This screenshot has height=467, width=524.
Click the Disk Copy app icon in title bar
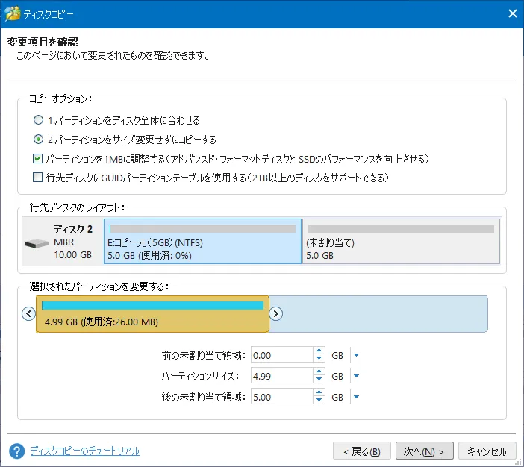12,13
